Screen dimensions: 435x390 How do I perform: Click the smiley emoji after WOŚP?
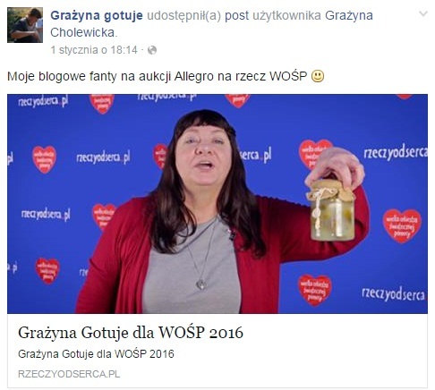coord(318,76)
